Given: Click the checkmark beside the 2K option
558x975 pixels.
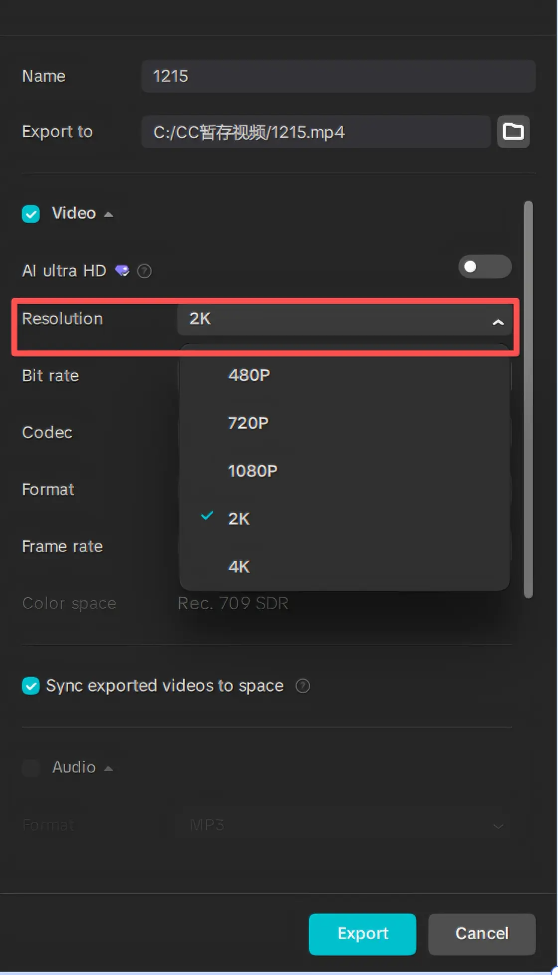Looking at the screenshot, I should point(206,516).
